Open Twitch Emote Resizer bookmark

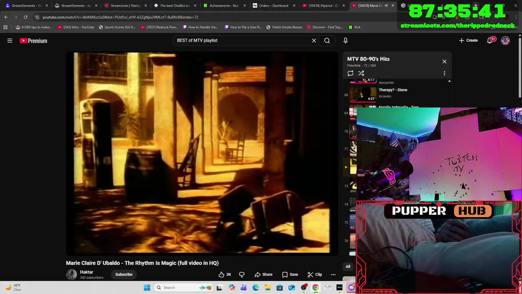pos(284,27)
